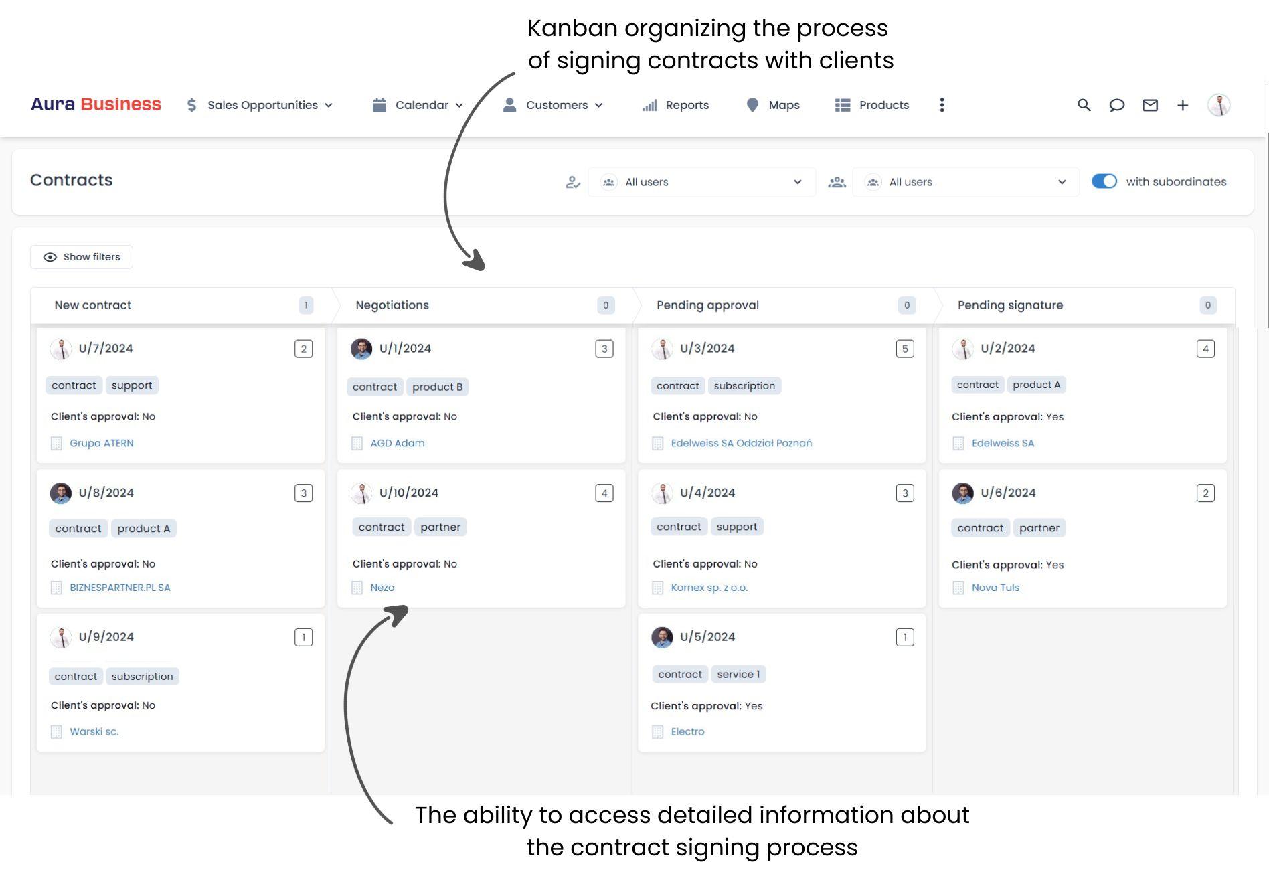The image size is (1269, 870).
Task: Click the Maps pin icon
Action: pyautogui.click(x=752, y=105)
